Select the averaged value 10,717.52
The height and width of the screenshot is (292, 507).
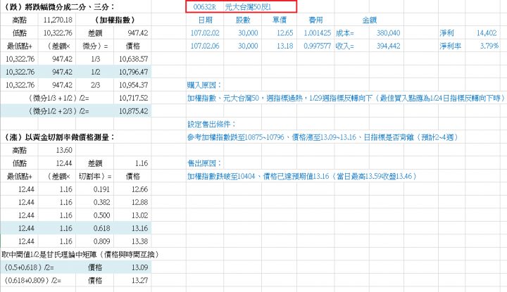(133, 98)
